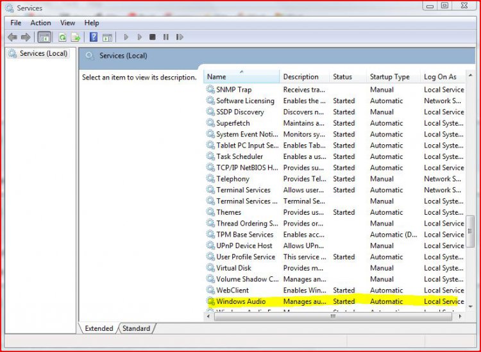This screenshot has height=352, width=481.
Task: Click the horizontal scrollbar right arrow
Action: click(460, 316)
